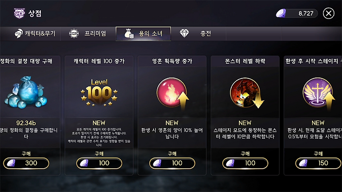342x192 pixels.
Task: Click the Level 100 gold badge icon
Action: click(x=99, y=92)
